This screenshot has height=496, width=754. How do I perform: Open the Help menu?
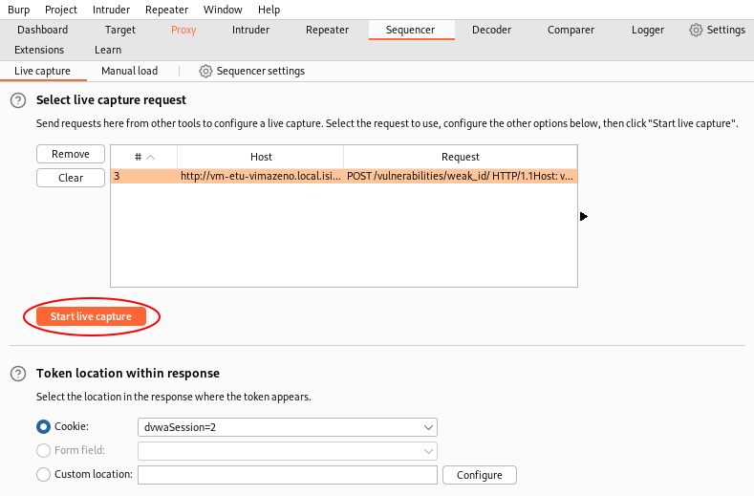click(x=269, y=10)
